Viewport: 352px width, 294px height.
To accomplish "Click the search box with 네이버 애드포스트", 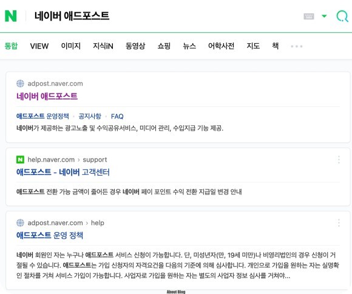I will click(72, 16).
